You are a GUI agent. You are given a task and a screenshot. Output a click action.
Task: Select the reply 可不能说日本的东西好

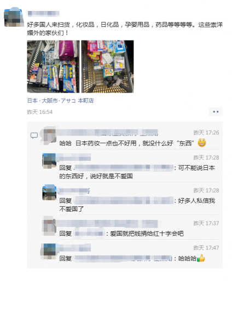pos(137,172)
